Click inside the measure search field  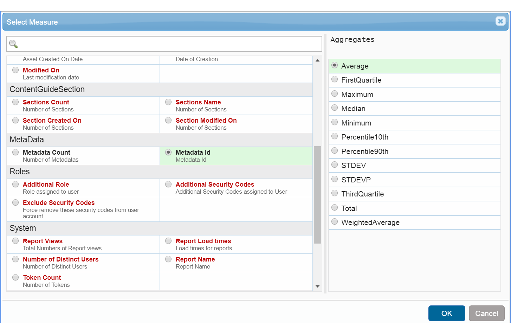[x=169, y=44]
